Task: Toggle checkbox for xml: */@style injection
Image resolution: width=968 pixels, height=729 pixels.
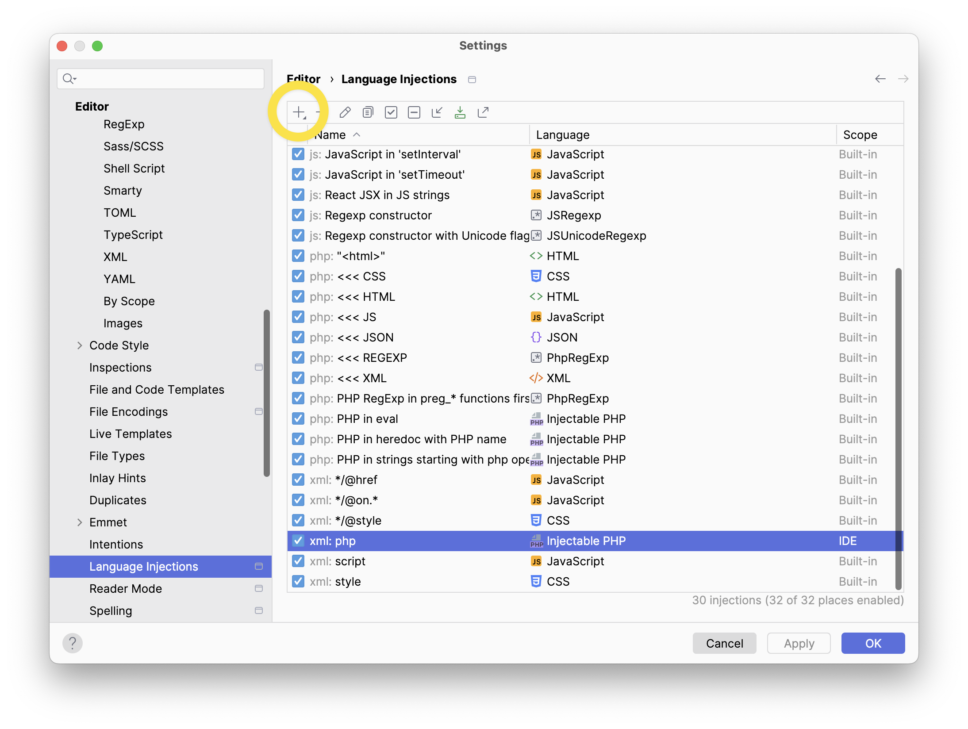Action: [x=299, y=521]
